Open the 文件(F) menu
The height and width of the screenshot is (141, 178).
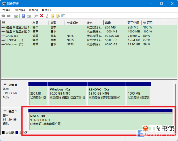[7, 10]
